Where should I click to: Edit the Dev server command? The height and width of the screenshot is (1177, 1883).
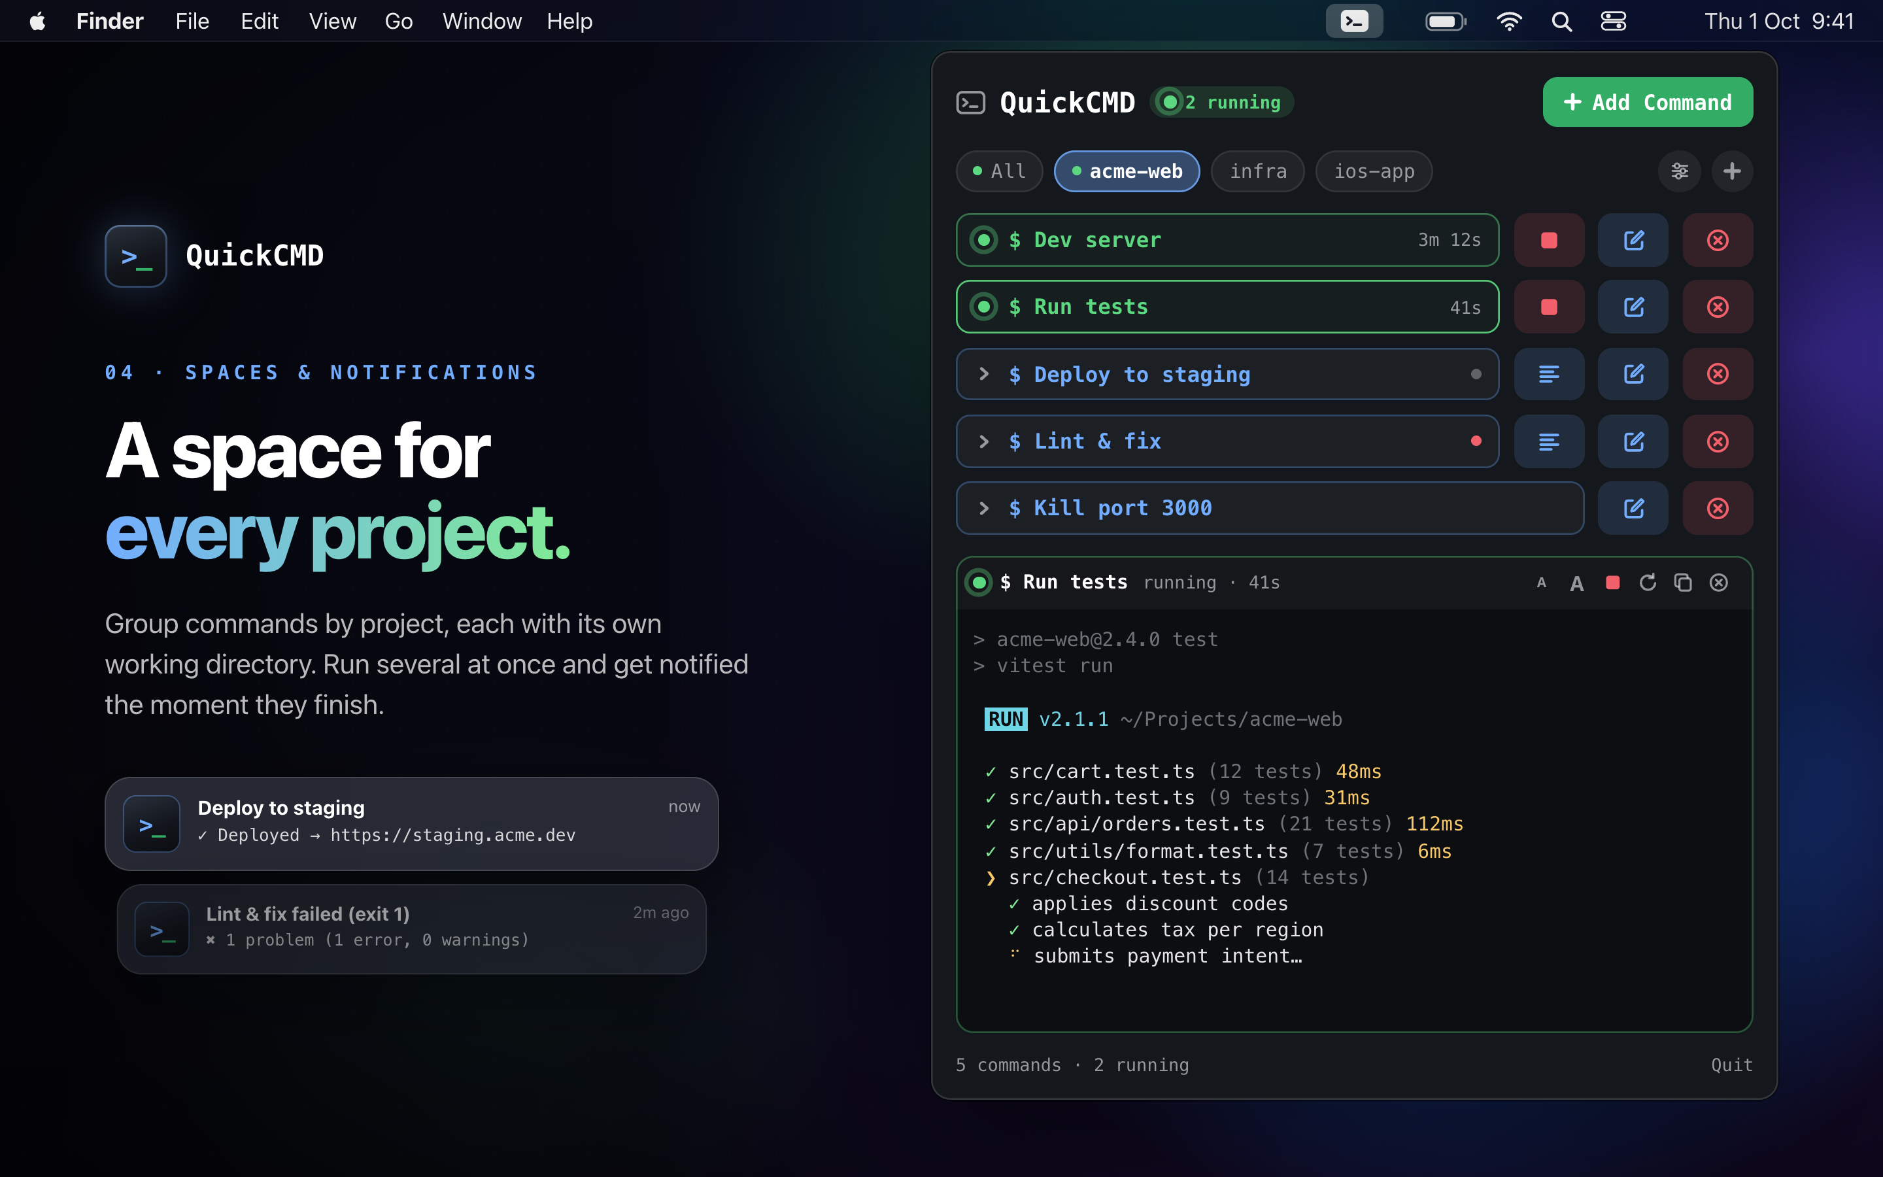click(x=1633, y=240)
